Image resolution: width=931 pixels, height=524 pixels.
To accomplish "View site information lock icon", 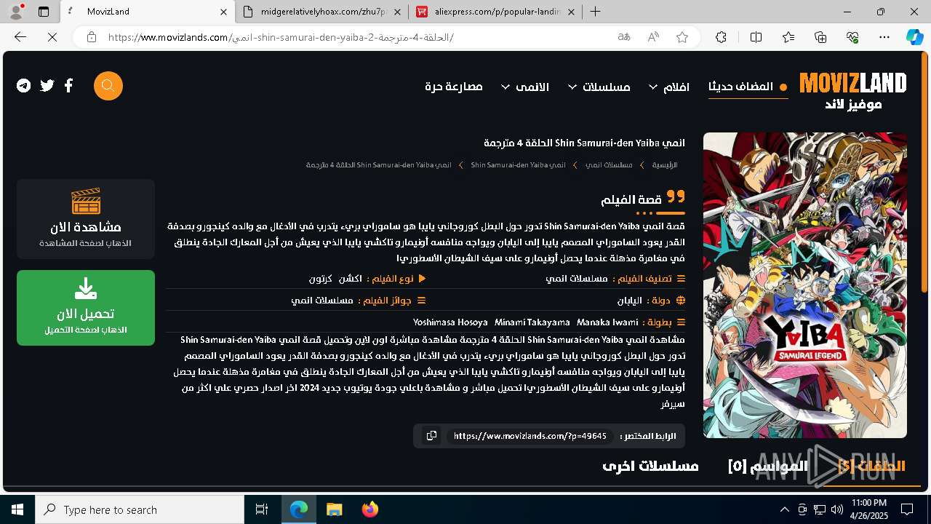I will [x=91, y=37].
